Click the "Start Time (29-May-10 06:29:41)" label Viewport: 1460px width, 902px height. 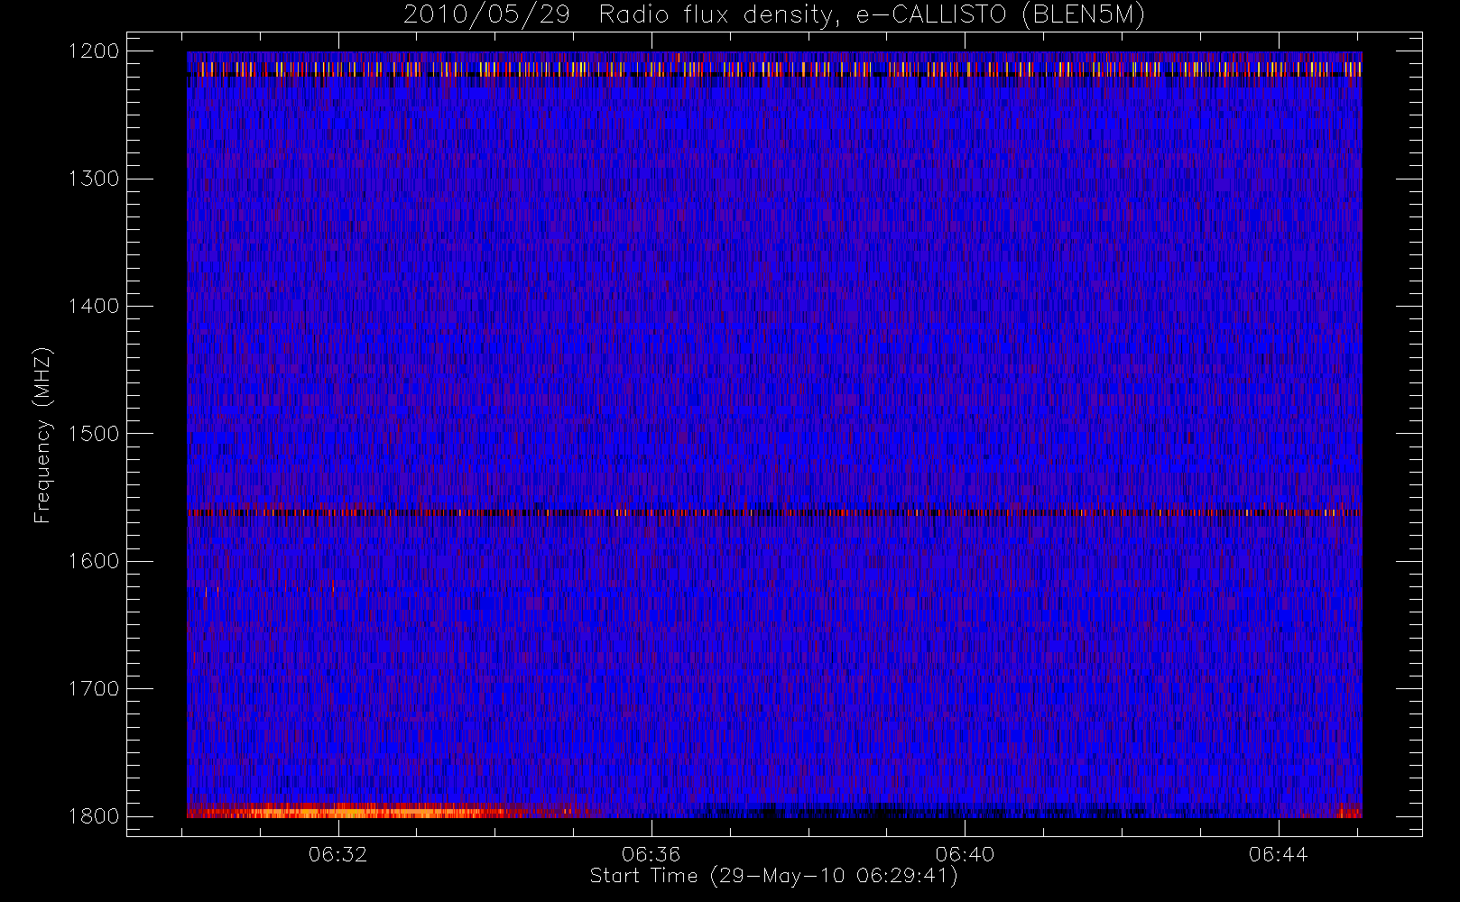[773, 876]
